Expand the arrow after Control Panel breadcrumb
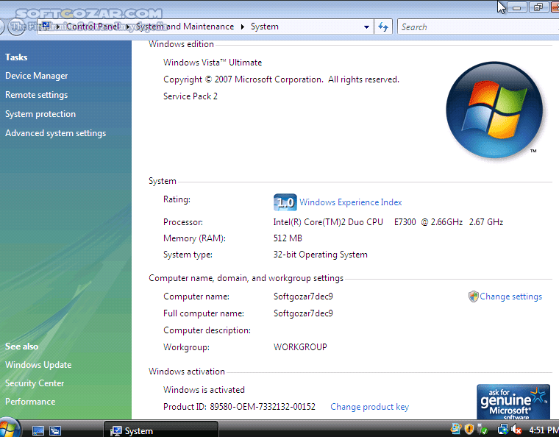 [x=128, y=26]
